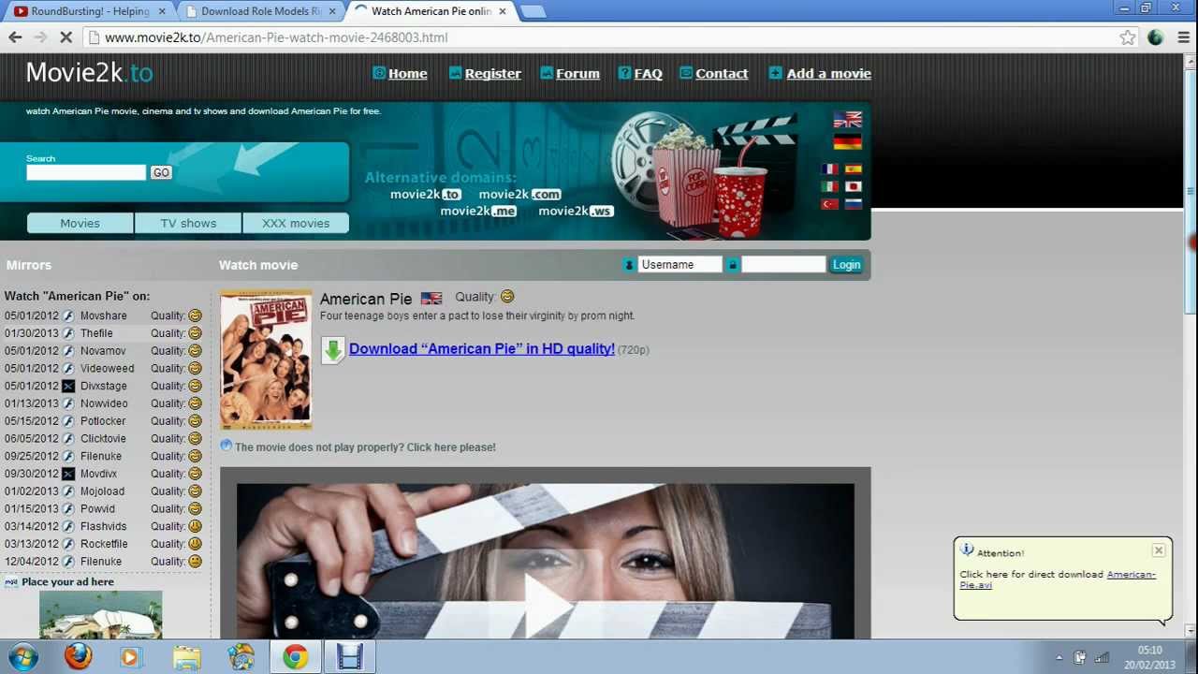Open alternative domain movie2k.ws
Screen dimensions: 1198x674
coord(577,211)
